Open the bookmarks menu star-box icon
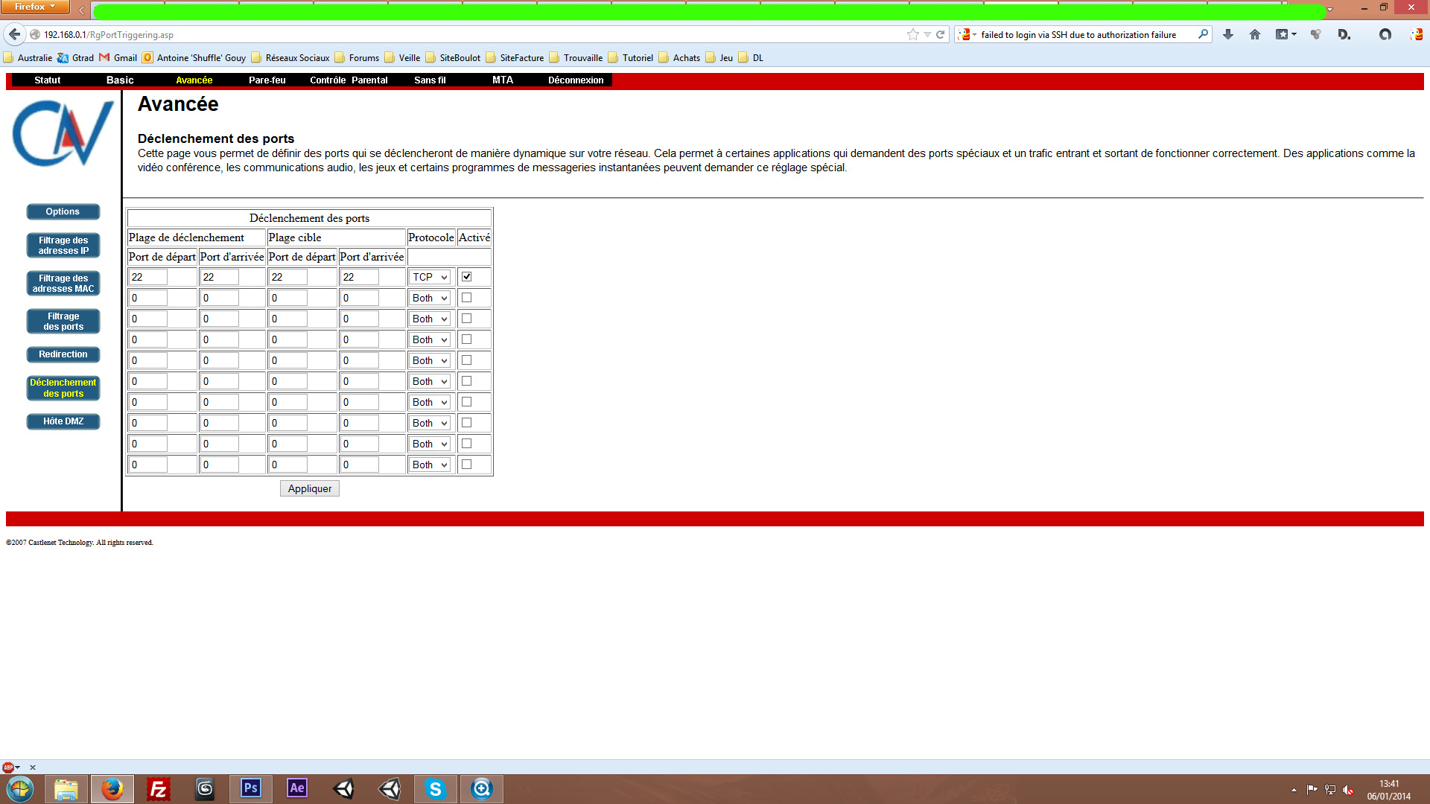Image resolution: width=1430 pixels, height=804 pixels. click(x=1282, y=34)
